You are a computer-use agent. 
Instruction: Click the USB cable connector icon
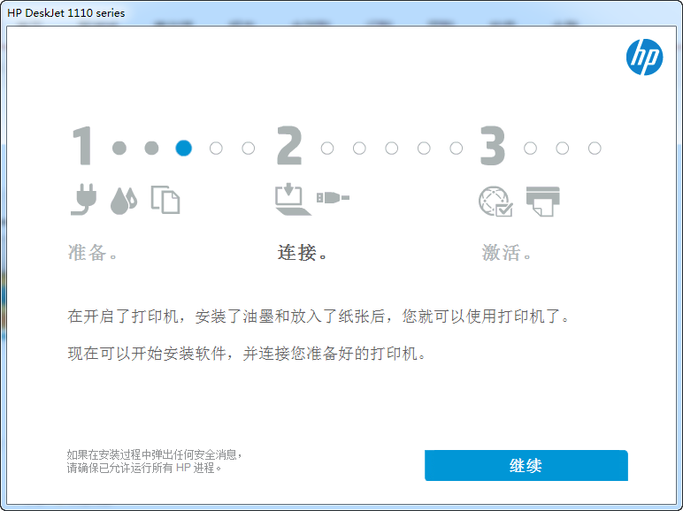pos(333,198)
